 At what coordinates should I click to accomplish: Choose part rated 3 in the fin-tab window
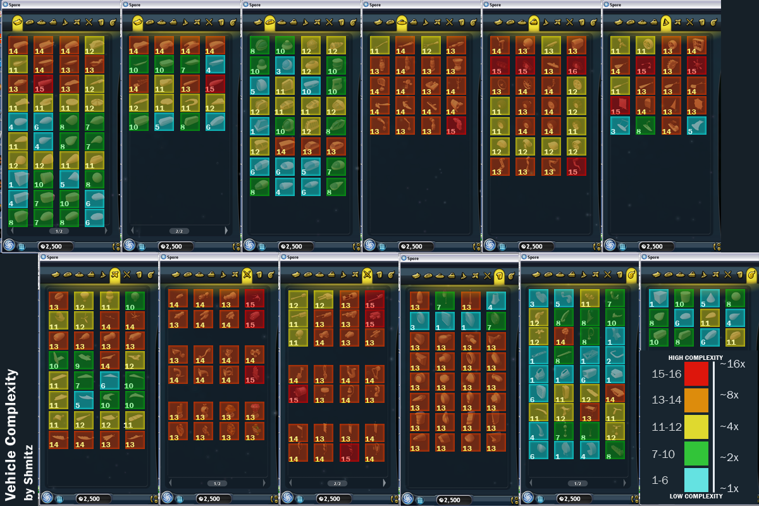click(x=620, y=125)
